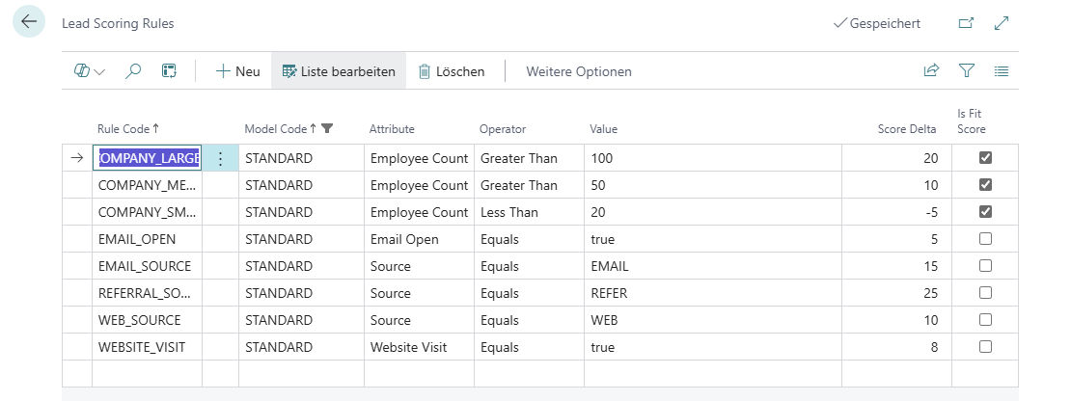
Task: Open the Copilot dropdown chevron
Action: coord(99,72)
